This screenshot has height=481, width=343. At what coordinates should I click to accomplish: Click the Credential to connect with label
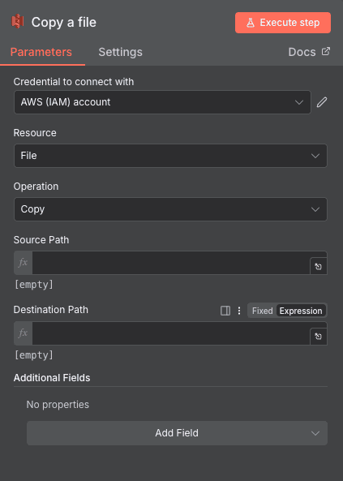point(74,82)
